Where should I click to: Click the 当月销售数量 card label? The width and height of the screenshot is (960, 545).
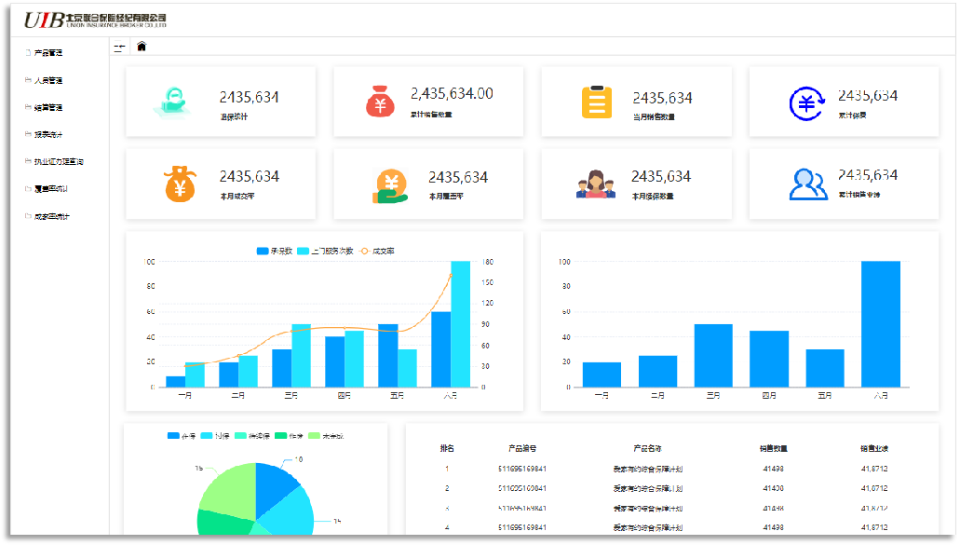pyautogui.click(x=654, y=117)
